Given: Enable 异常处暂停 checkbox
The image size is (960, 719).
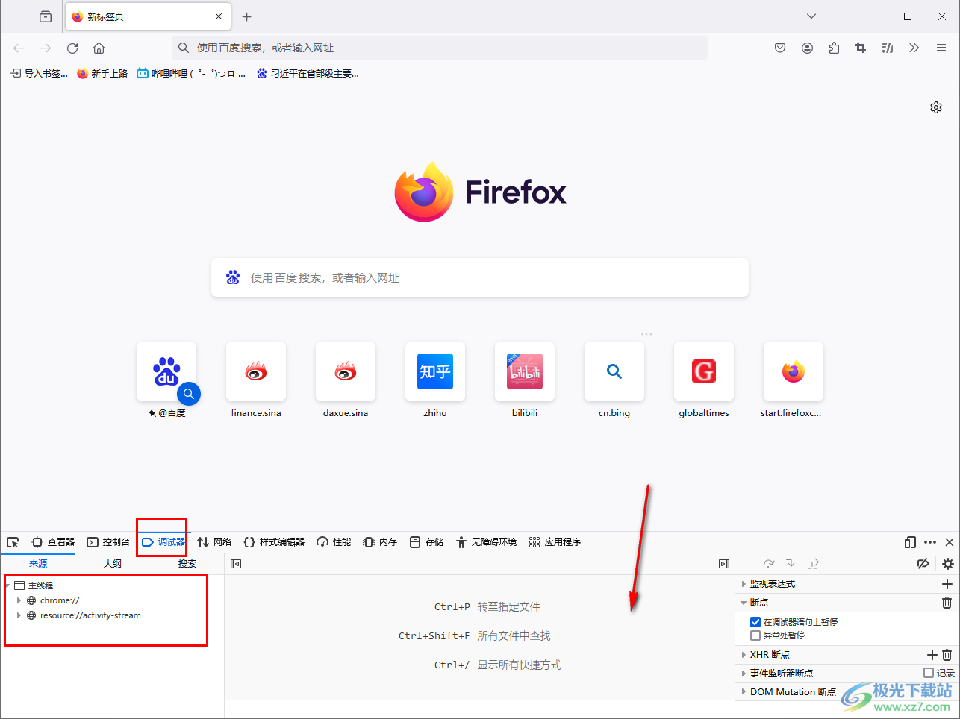Looking at the screenshot, I should pos(755,635).
